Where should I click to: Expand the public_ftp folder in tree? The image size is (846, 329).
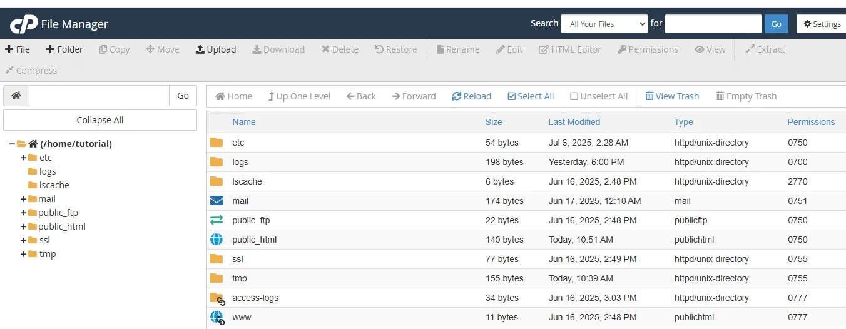click(23, 213)
